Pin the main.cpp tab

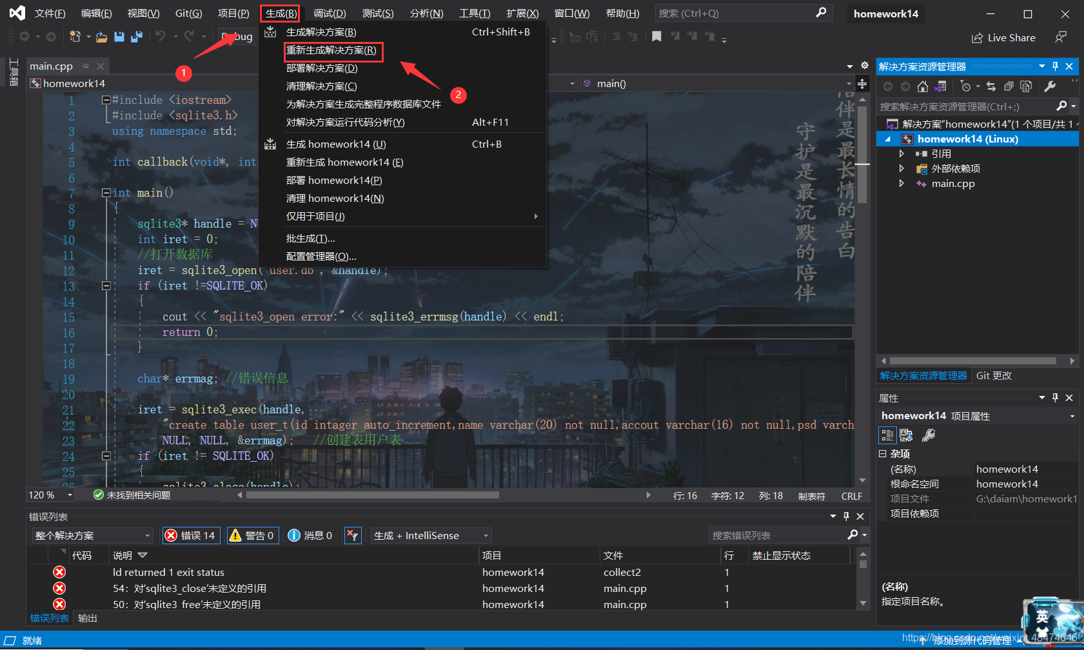pyautogui.click(x=86, y=66)
